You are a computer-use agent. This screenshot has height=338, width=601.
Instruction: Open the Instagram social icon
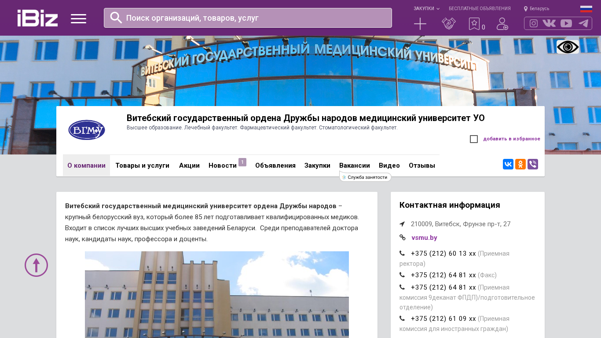coord(534,23)
